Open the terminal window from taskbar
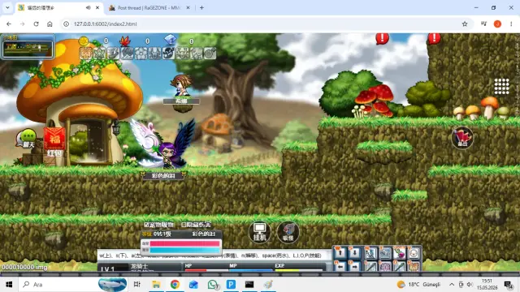 (x=249, y=285)
